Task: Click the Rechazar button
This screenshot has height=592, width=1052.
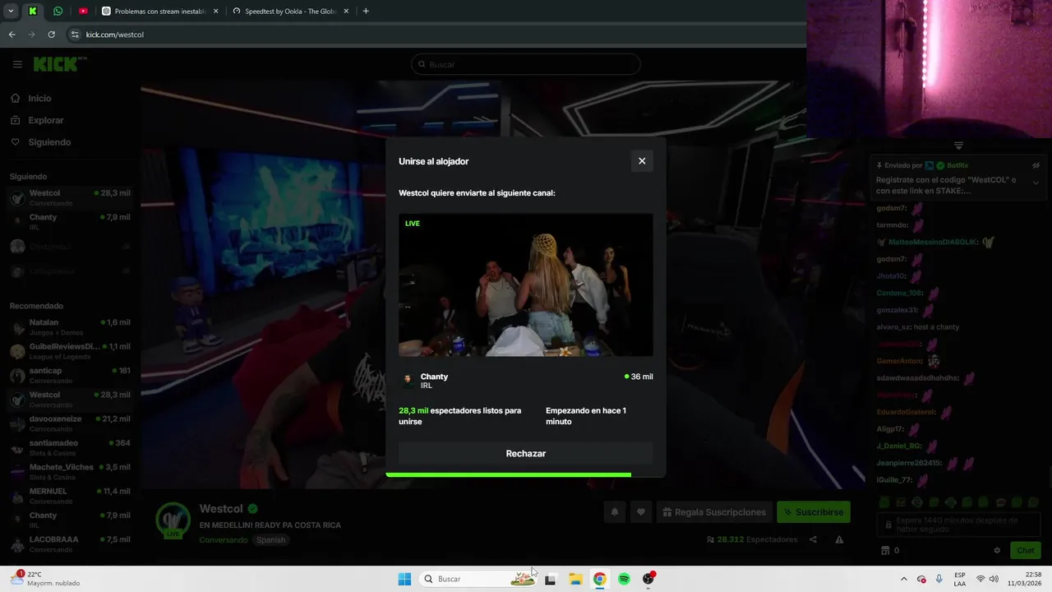Action: [x=526, y=454]
